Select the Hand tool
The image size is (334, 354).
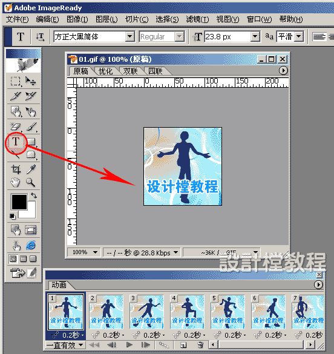tap(16, 182)
